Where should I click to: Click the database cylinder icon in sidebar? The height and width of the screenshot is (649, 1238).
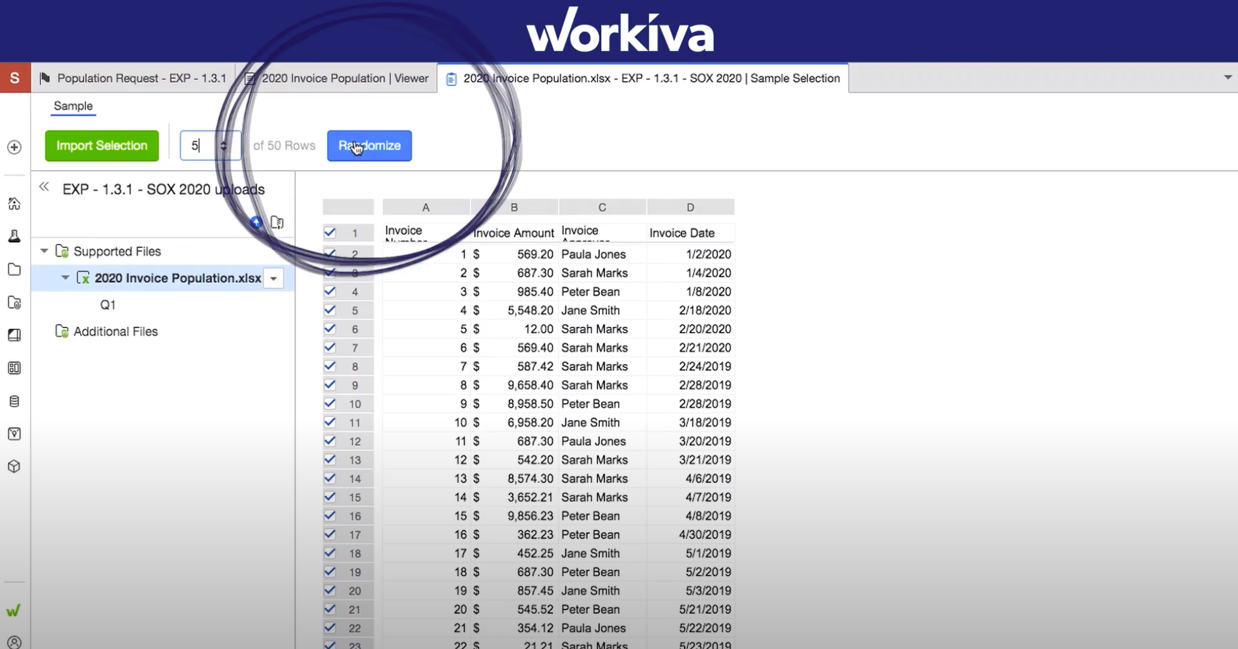click(14, 401)
